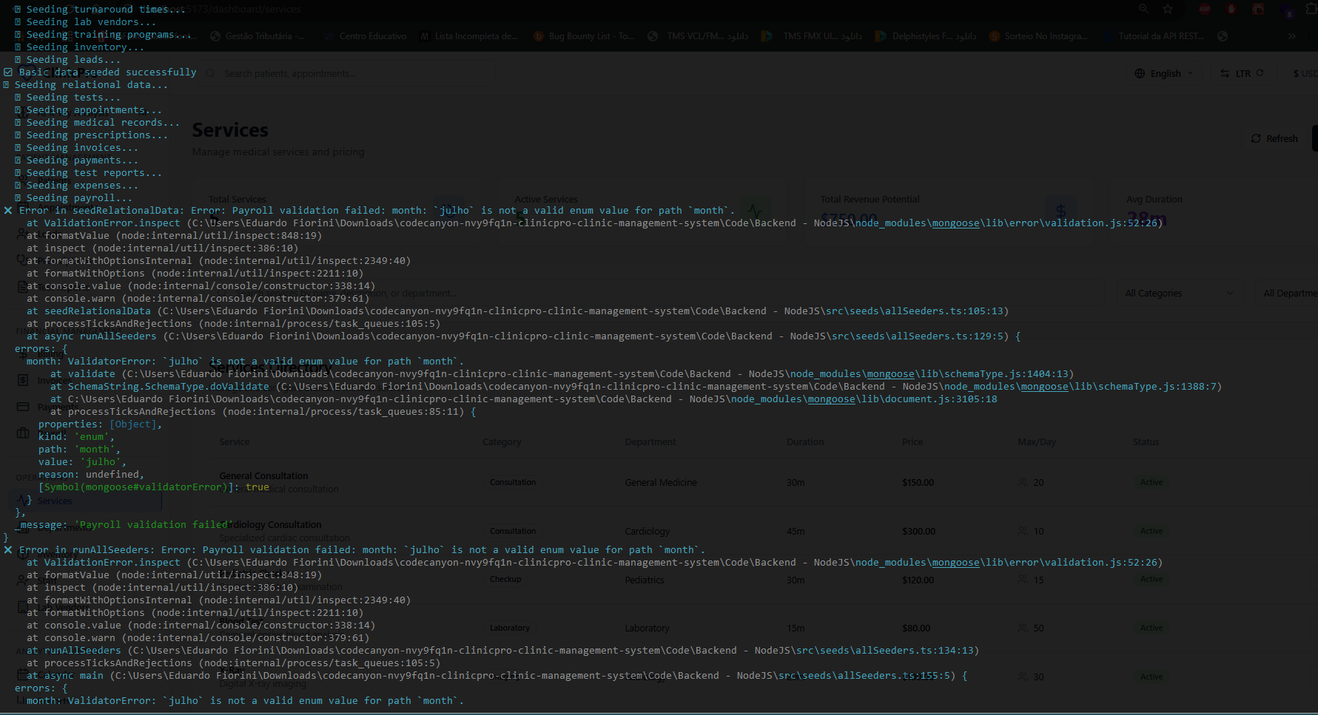Open the Tutorial da API REST bookmark
Screen dimensions: 1318x715
point(1153,35)
